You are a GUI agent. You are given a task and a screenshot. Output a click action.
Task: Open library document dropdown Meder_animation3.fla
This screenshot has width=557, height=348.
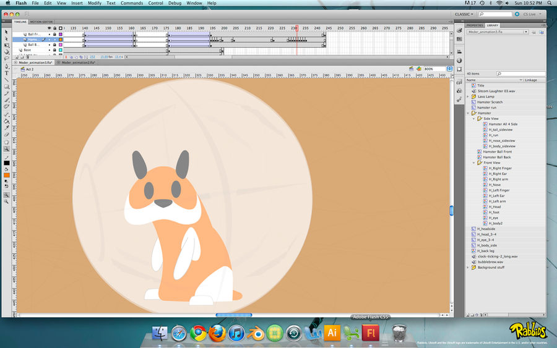pos(498,32)
